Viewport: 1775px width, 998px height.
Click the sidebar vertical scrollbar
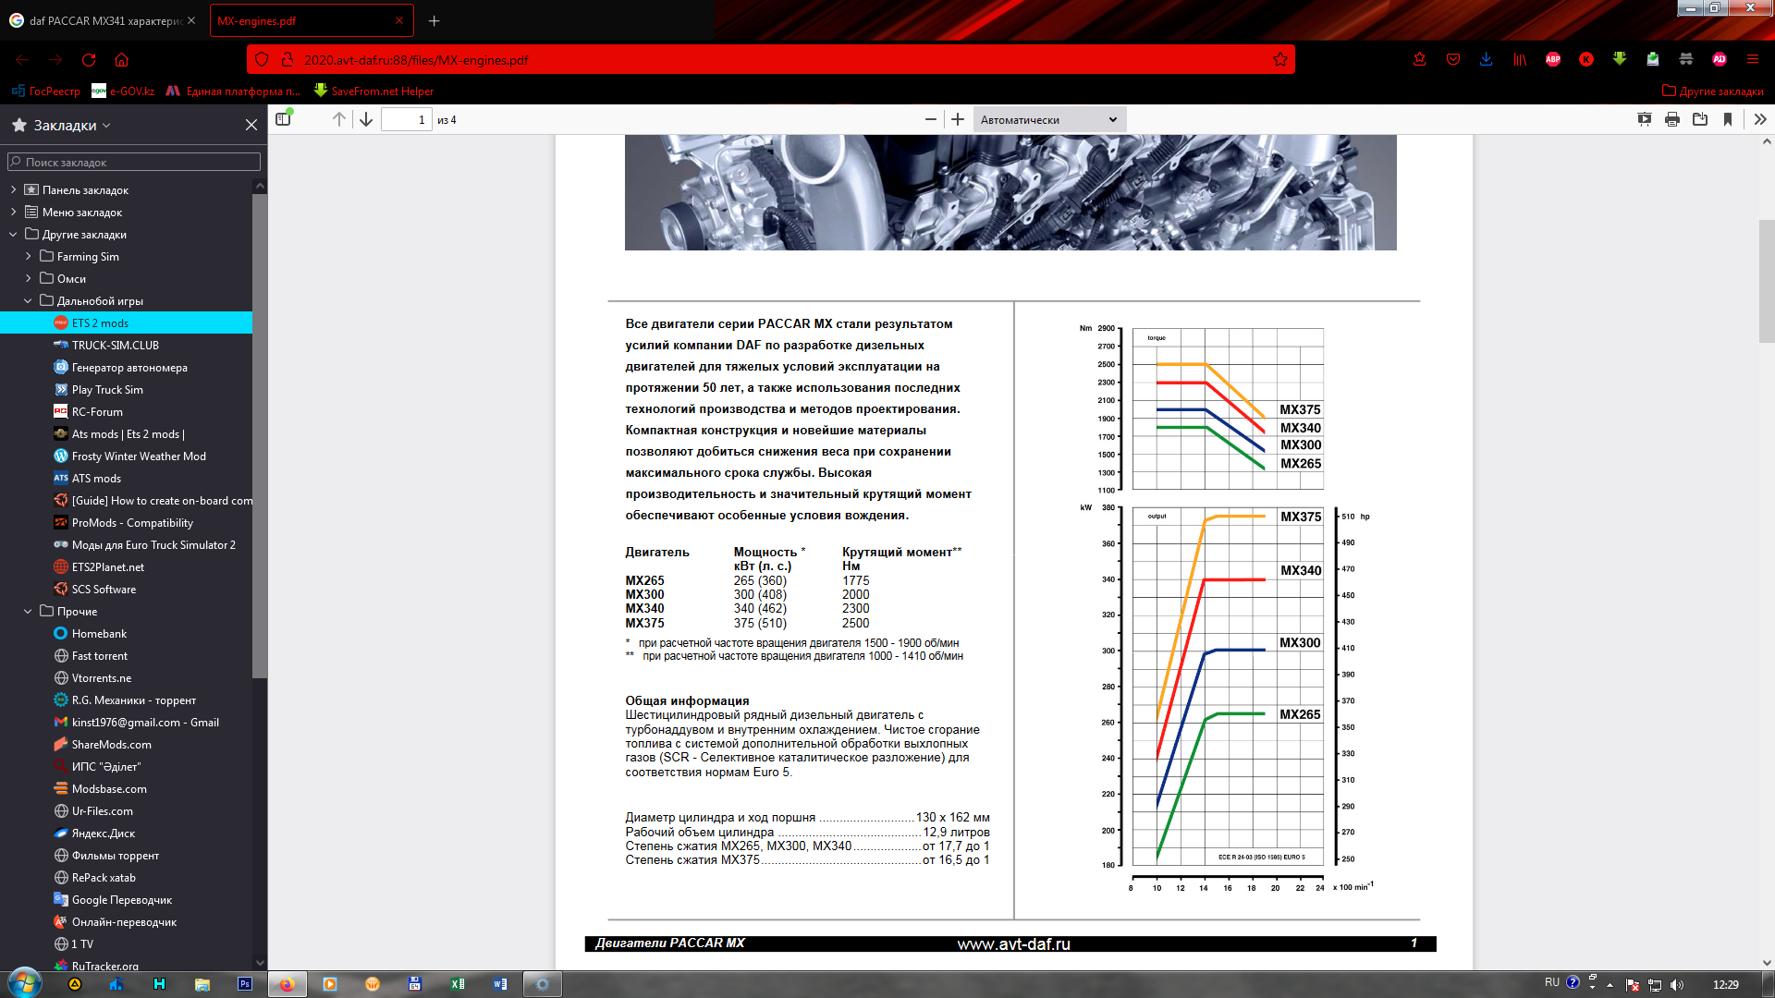pyautogui.click(x=260, y=434)
